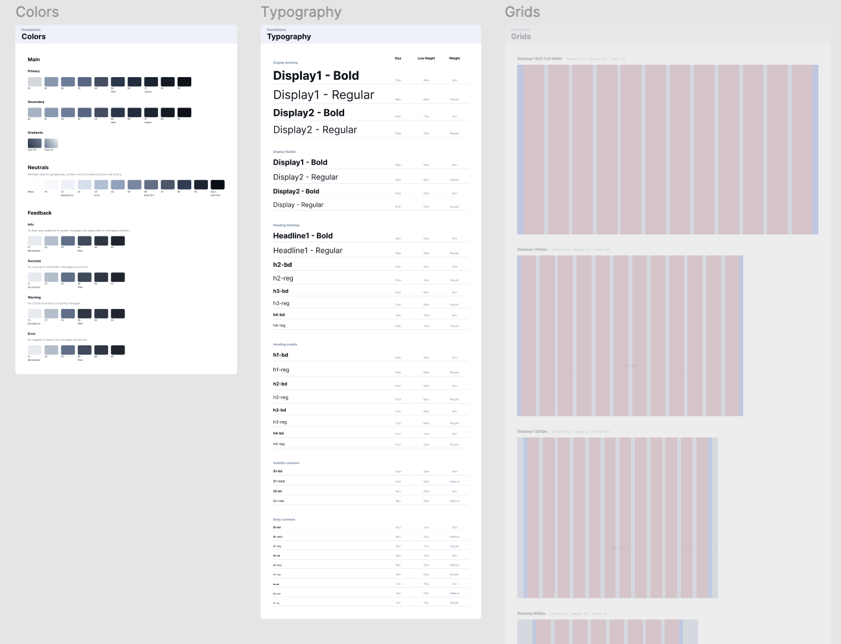841x644 pixels.
Task: Click the 'Display2 - Regular' desktop text sample
Action: click(315, 130)
